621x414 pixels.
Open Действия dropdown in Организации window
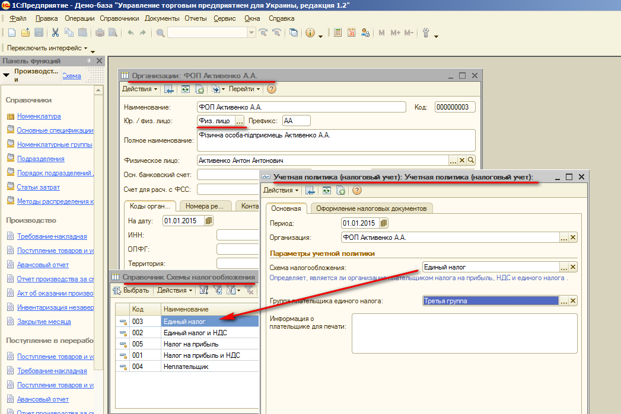(x=139, y=89)
